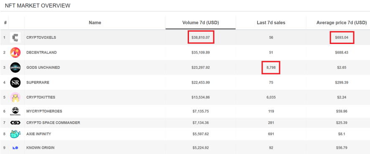Click the highlighted $38,810.07 volume value

201,37
